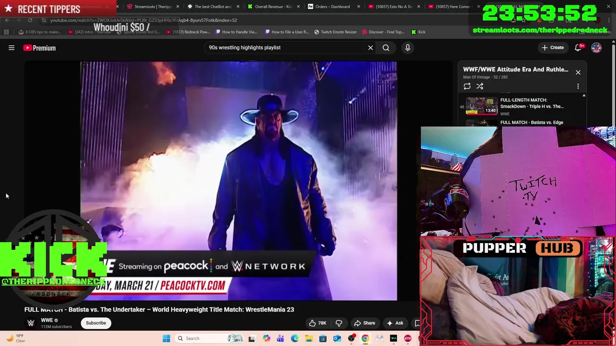Clear the YouTube search query with X
This screenshot has width=616, height=346.
pos(371,48)
